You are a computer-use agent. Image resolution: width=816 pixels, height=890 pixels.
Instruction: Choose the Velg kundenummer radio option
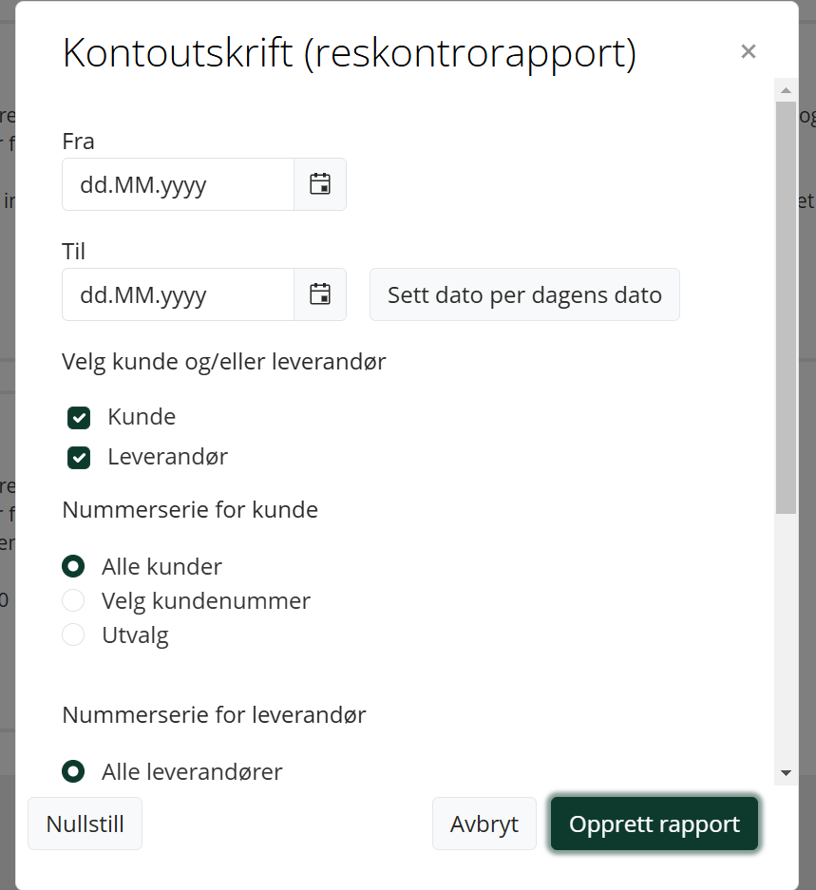(x=73, y=600)
